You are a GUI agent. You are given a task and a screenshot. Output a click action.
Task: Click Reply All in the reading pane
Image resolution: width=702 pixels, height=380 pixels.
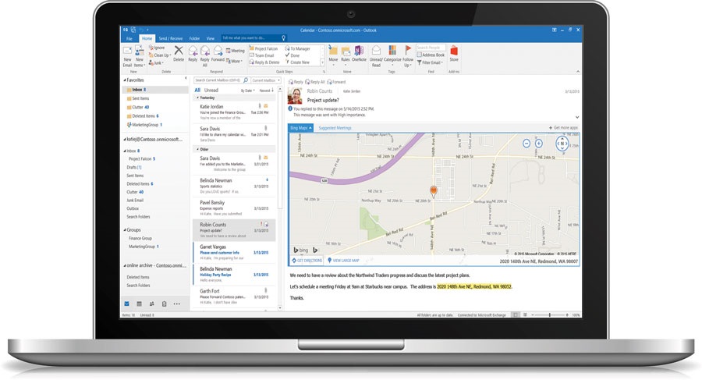tap(315, 82)
